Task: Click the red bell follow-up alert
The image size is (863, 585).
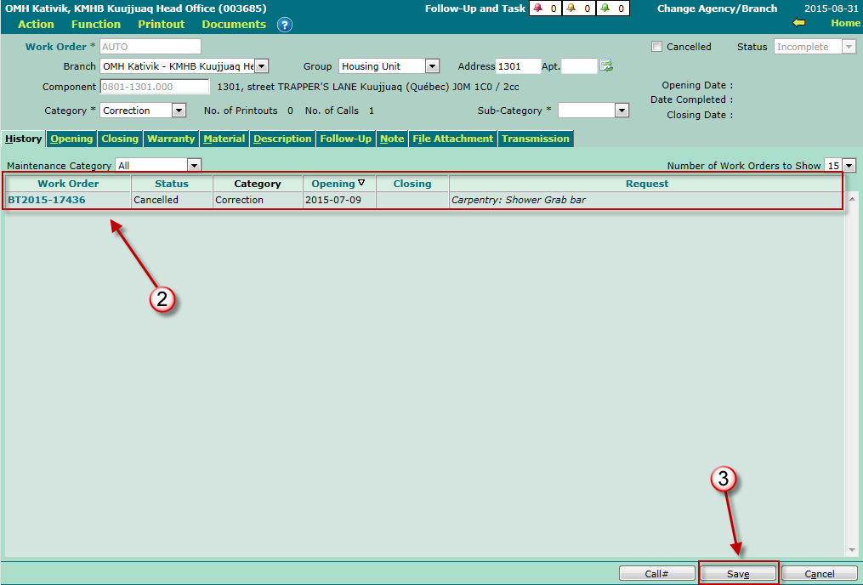Action: click(537, 9)
